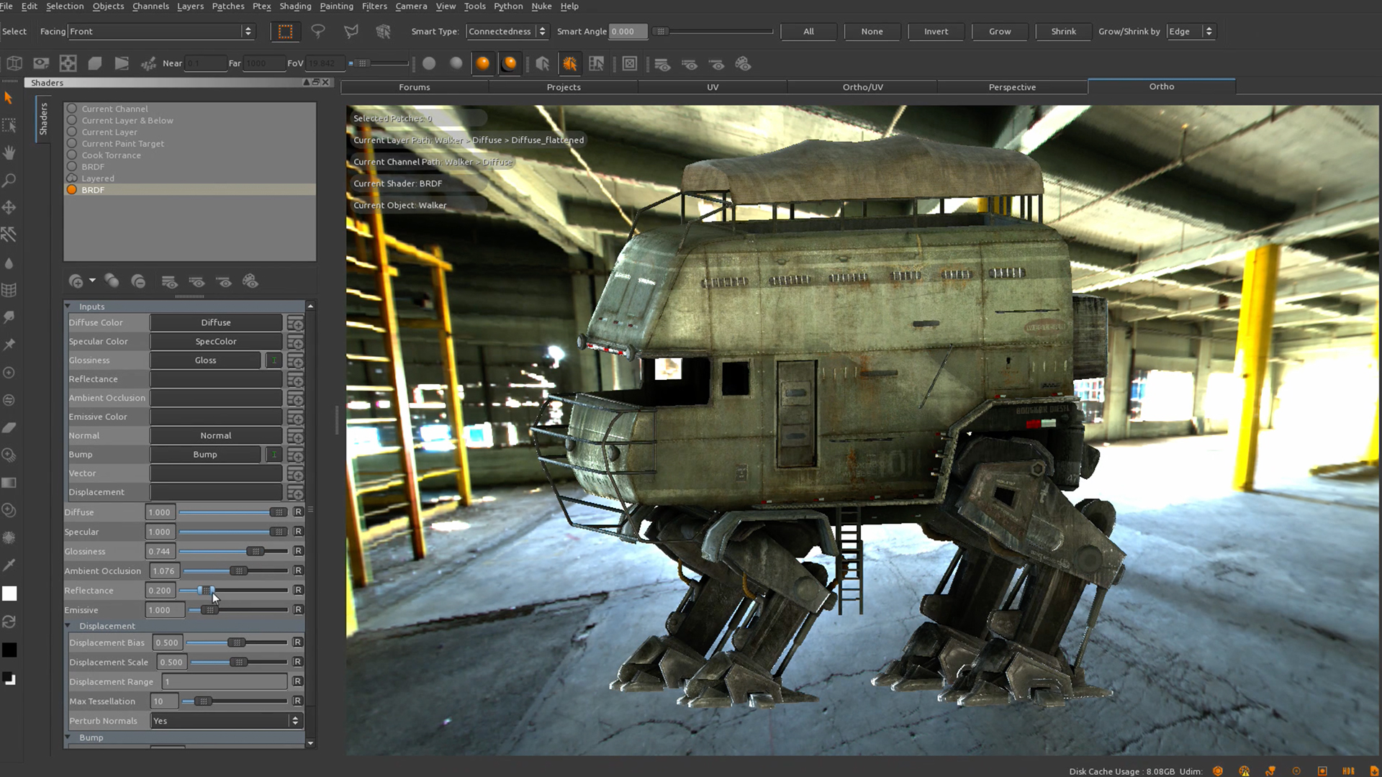This screenshot has height=777, width=1382.
Task: Click the None selection button
Action: click(x=872, y=32)
